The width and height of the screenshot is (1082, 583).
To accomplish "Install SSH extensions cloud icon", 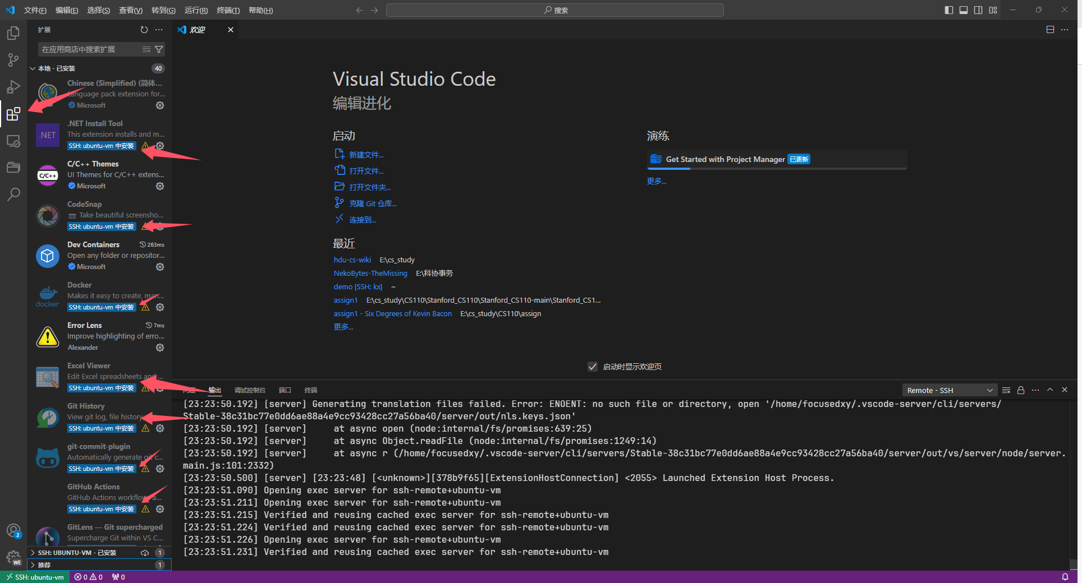I will 145,553.
